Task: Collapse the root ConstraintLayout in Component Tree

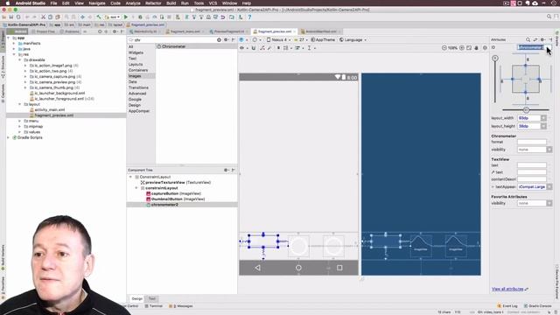Action: pyautogui.click(x=130, y=177)
